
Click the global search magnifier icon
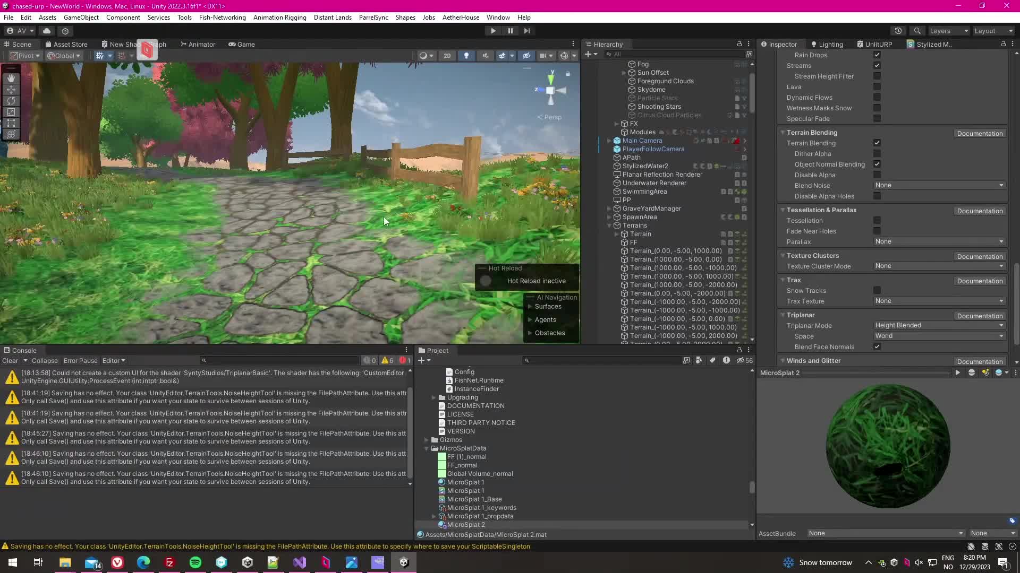pos(917,31)
